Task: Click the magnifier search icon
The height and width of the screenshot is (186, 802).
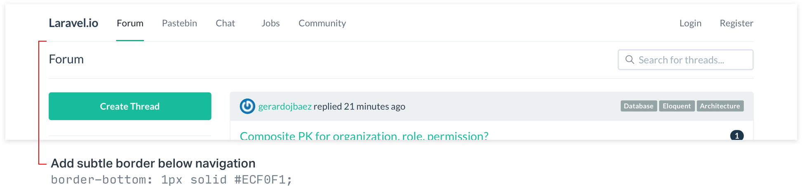Action: (x=630, y=60)
